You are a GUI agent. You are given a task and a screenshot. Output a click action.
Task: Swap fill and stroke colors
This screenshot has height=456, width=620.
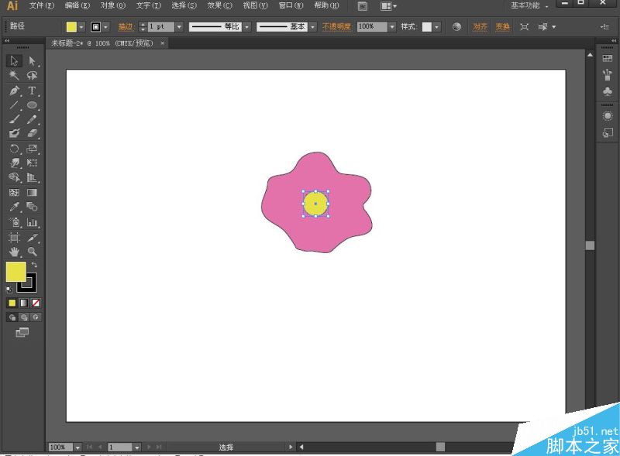(x=34, y=265)
